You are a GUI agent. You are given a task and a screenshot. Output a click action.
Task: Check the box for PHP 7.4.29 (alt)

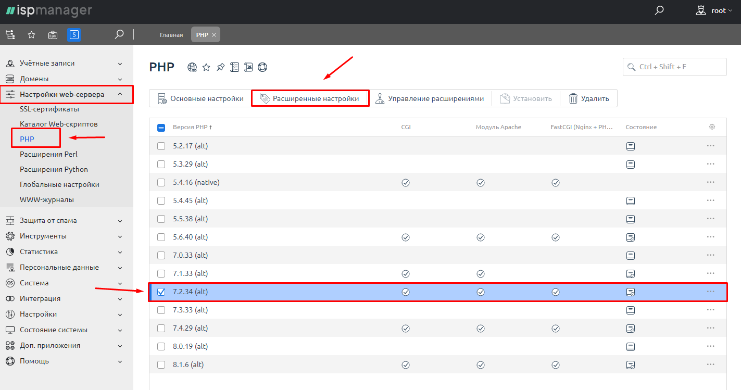(161, 328)
